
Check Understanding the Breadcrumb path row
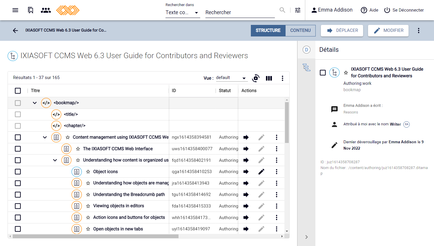point(18,194)
